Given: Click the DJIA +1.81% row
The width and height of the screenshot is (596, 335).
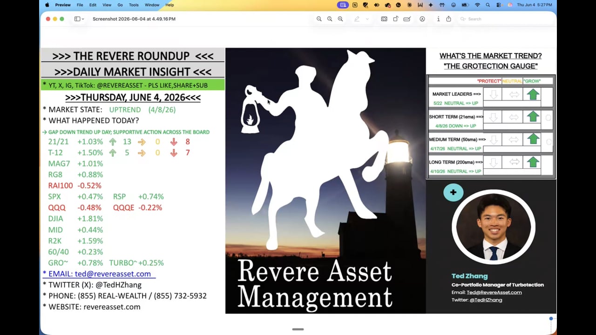Looking at the screenshot, I should pyautogui.click(x=75, y=219).
